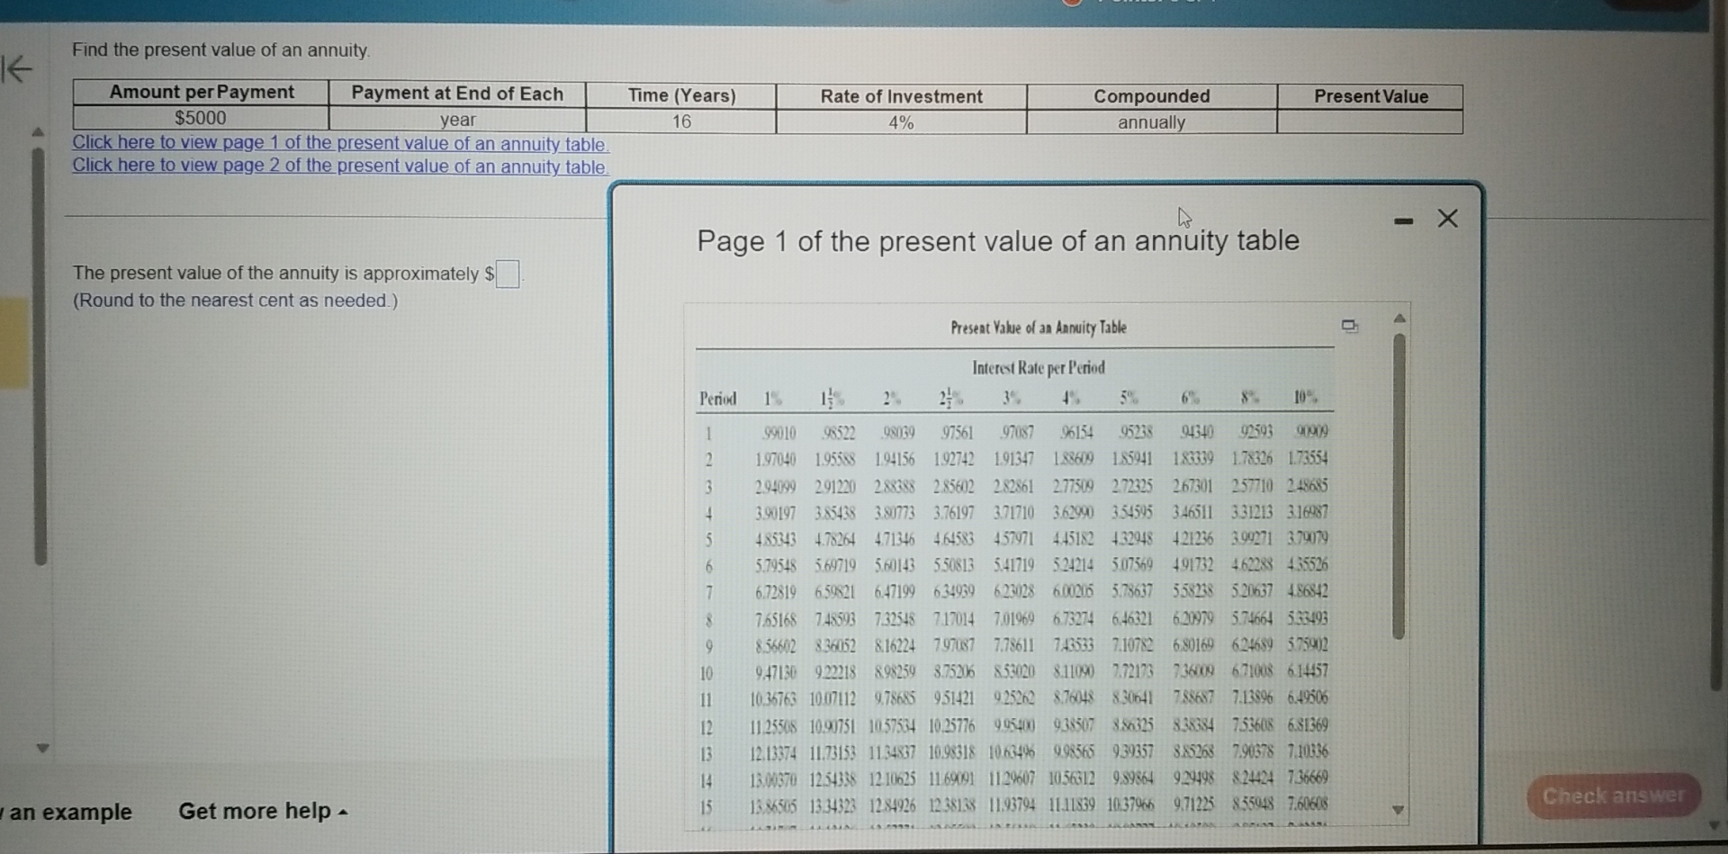The width and height of the screenshot is (1728, 854).
Task: Close the annuity table popup
Action: click(x=1447, y=219)
